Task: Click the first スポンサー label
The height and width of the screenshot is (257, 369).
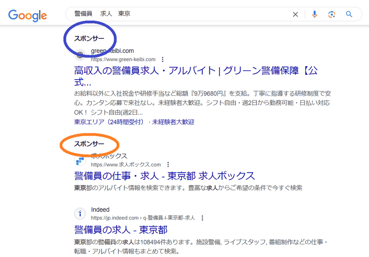Action: [89, 38]
